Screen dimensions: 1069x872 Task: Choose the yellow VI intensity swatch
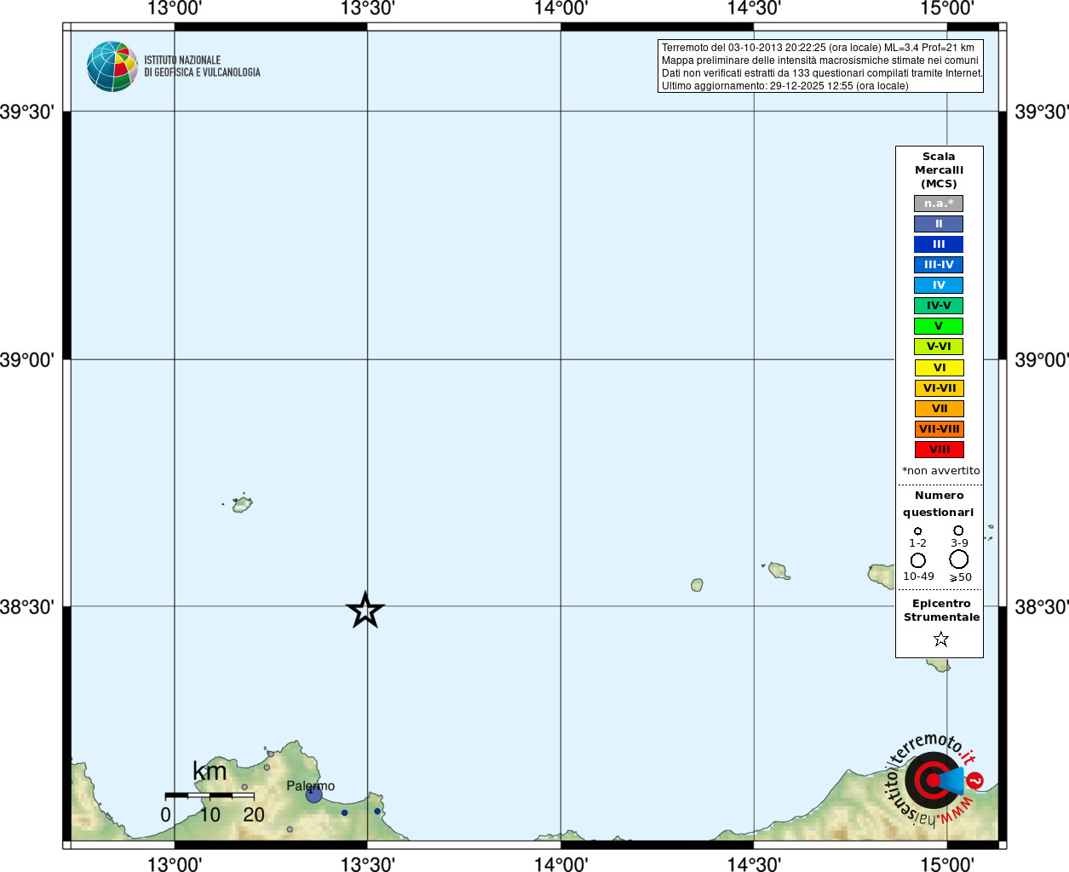point(939,368)
